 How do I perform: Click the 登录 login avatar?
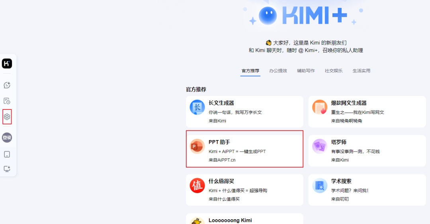point(7,138)
